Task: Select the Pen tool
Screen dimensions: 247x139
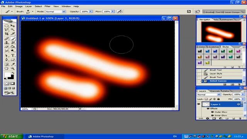Action: (x=7, y=59)
